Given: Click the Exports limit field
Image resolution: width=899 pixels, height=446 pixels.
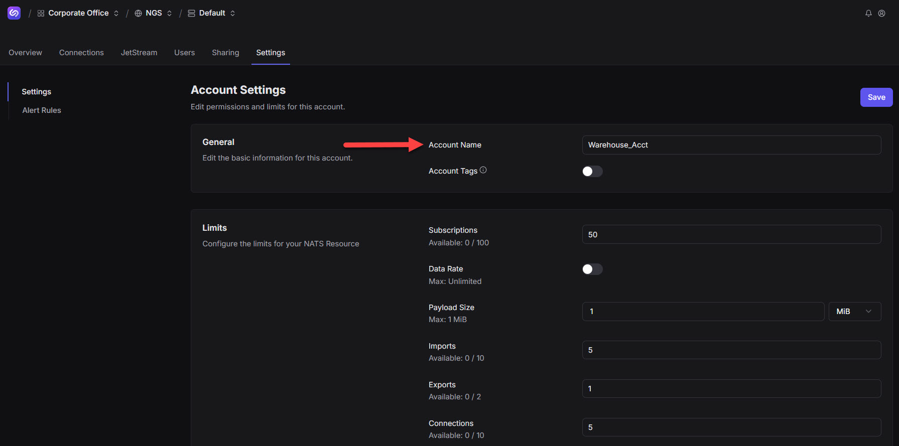Looking at the screenshot, I should [731, 389].
